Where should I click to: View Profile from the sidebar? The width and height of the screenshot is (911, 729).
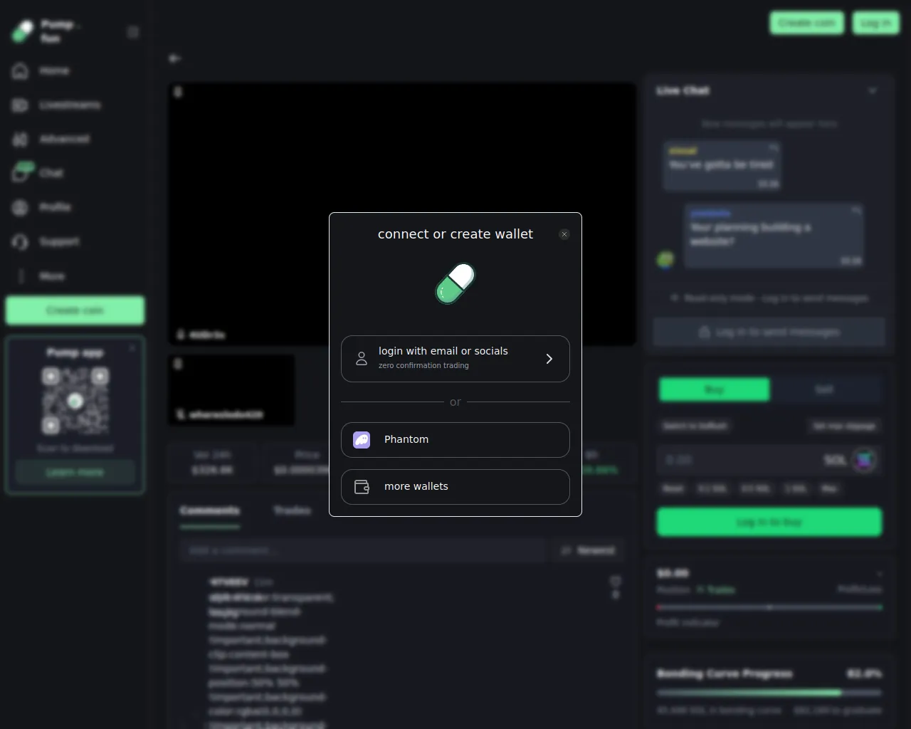click(43, 207)
